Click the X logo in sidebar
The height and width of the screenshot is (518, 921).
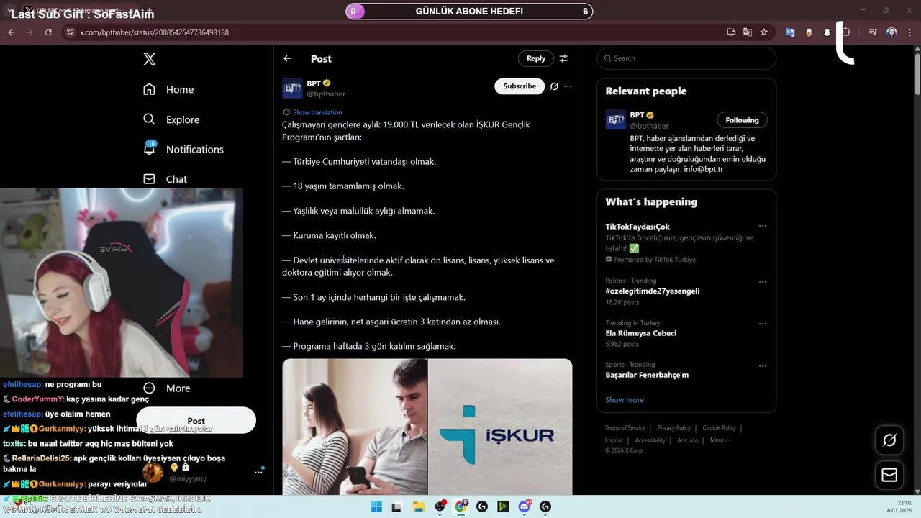150,59
